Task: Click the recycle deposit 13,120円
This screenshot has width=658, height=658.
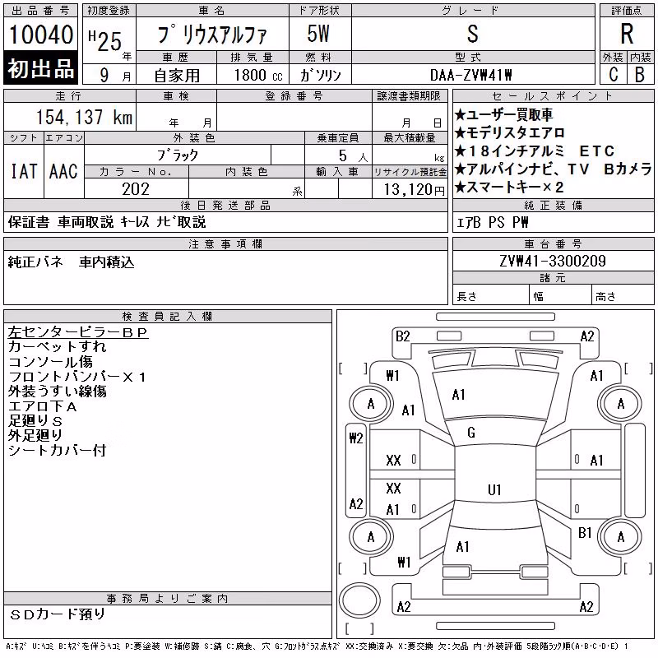Action: [414, 189]
